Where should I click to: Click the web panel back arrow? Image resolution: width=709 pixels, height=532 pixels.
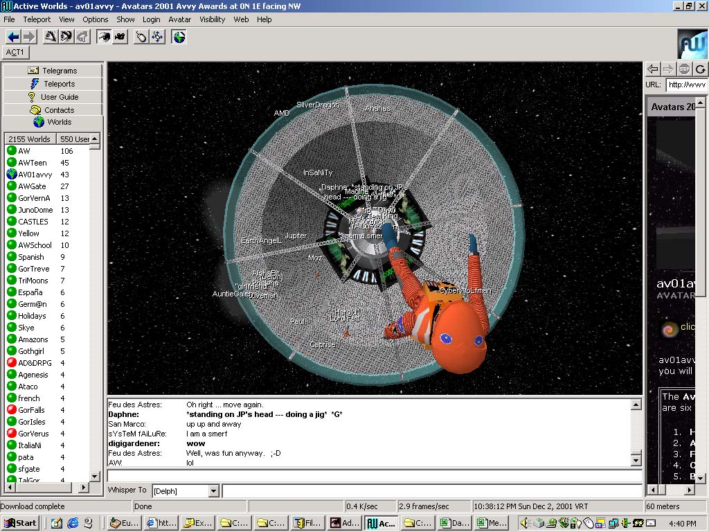point(652,69)
